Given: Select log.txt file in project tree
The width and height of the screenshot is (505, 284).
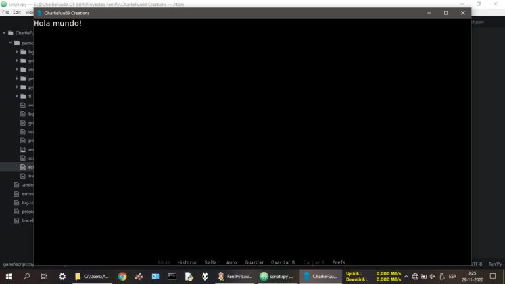Looking at the screenshot, I should 26,202.
